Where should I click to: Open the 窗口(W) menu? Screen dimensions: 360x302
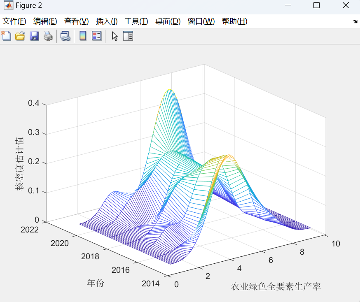point(201,21)
